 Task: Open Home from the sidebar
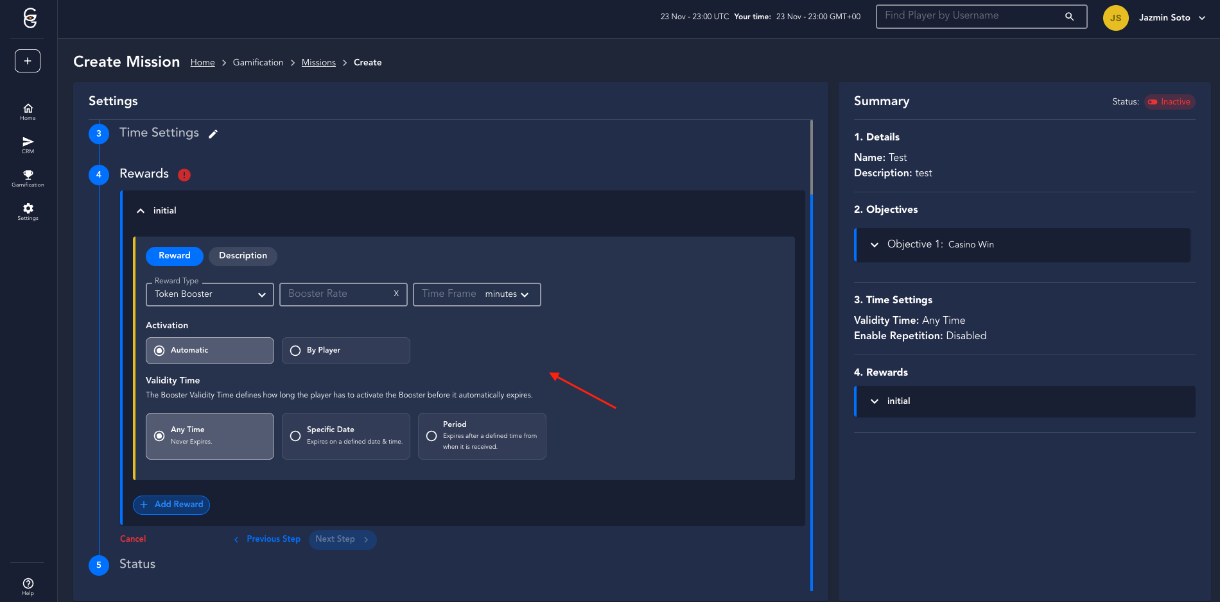point(28,112)
